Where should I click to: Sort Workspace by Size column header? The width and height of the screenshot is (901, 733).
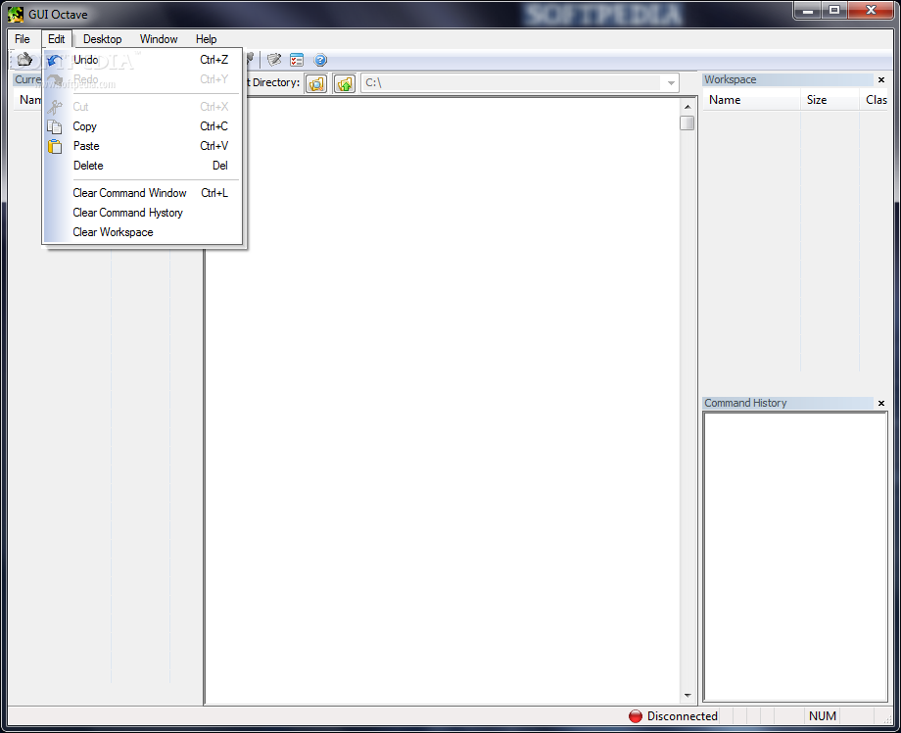(x=830, y=100)
